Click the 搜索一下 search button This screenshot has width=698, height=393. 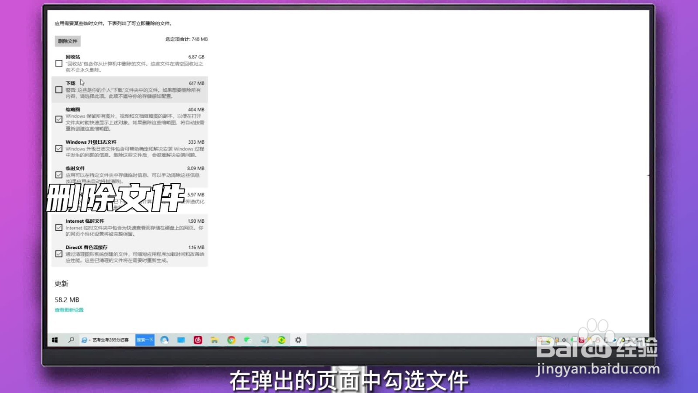coord(145,340)
